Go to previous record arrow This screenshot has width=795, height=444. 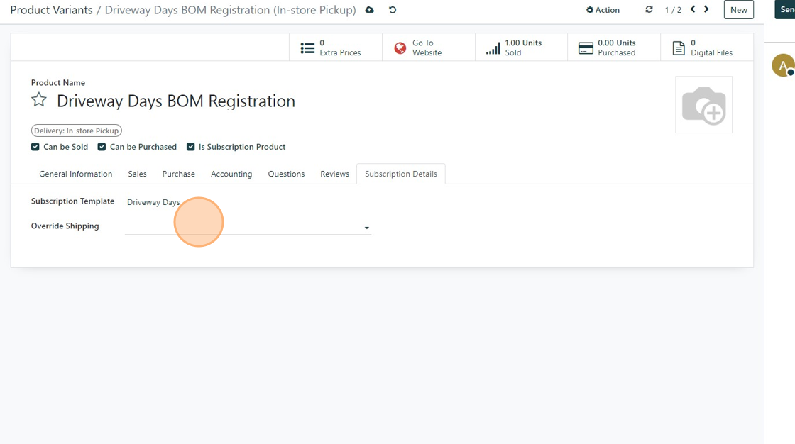tap(693, 9)
